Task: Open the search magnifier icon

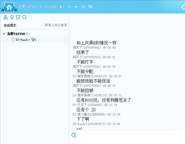Action: tap(25, 17)
